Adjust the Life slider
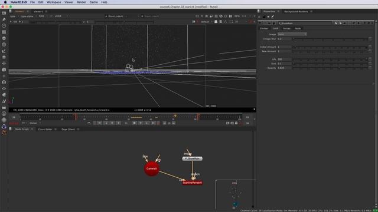Viewport: 378px width, 212px height. point(330,59)
